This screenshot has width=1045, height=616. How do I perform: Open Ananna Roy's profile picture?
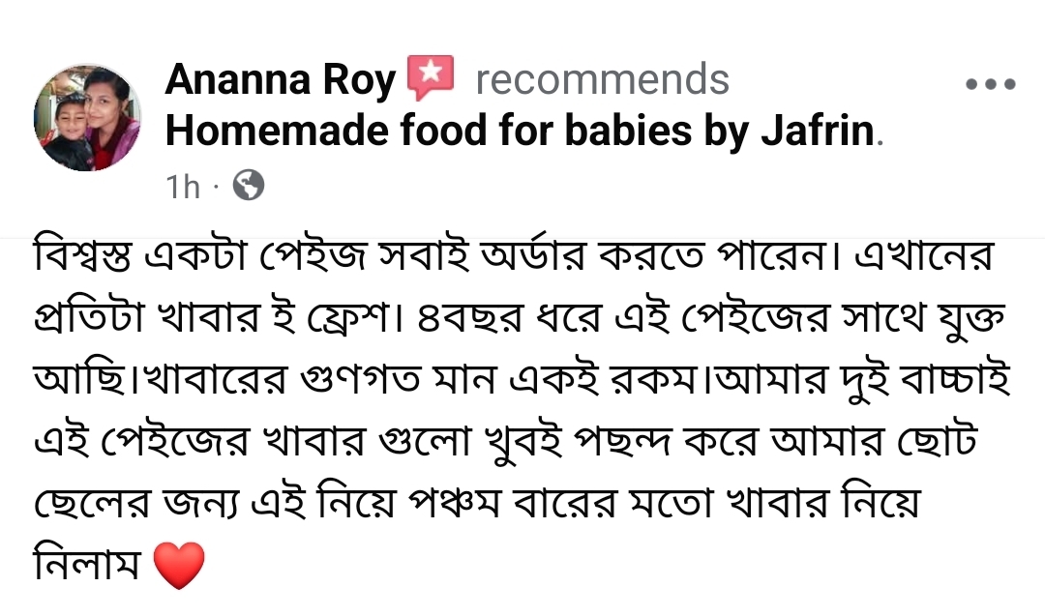click(88, 118)
